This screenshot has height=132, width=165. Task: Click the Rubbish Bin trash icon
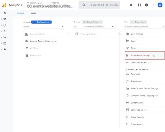27,55
